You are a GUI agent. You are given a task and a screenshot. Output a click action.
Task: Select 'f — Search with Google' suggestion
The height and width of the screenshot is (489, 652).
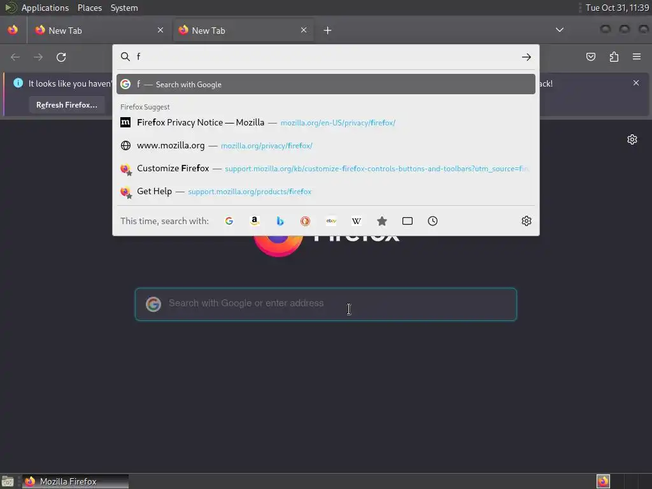point(325,85)
